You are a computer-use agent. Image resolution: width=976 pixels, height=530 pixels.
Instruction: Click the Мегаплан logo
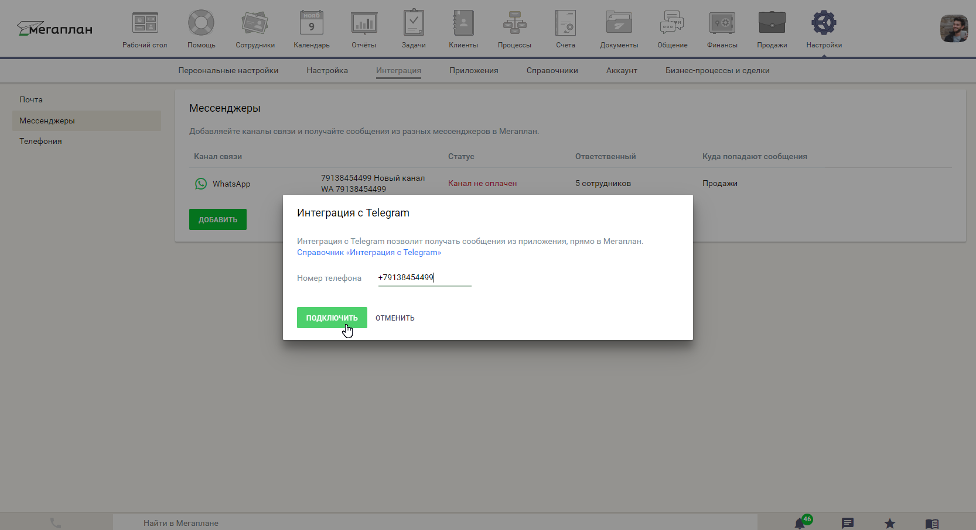(54, 29)
